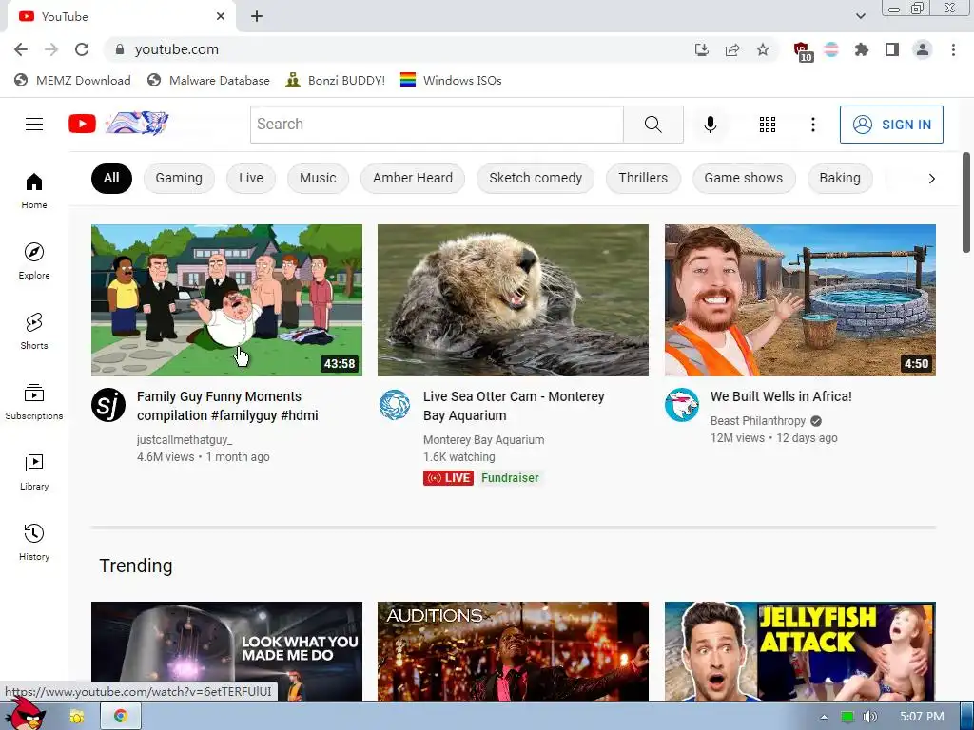Open the Windows ISOs bookmark
Screen dimensions: 974x730
tap(451, 81)
